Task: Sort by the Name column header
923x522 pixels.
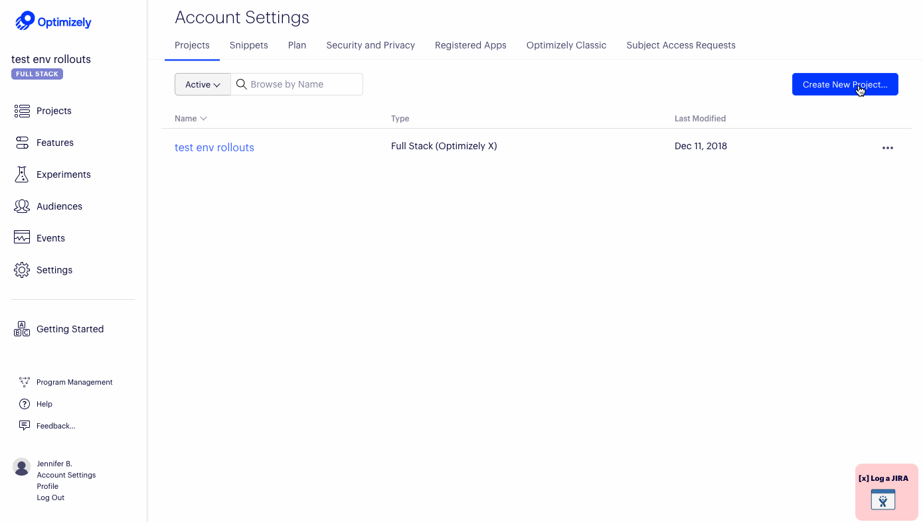Action: coord(191,119)
